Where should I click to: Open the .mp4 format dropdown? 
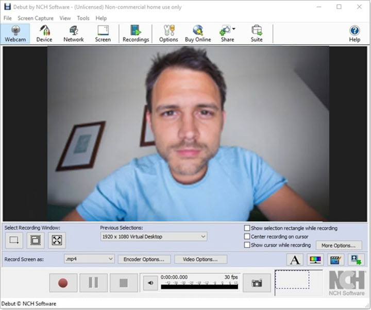(x=110, y=259)
